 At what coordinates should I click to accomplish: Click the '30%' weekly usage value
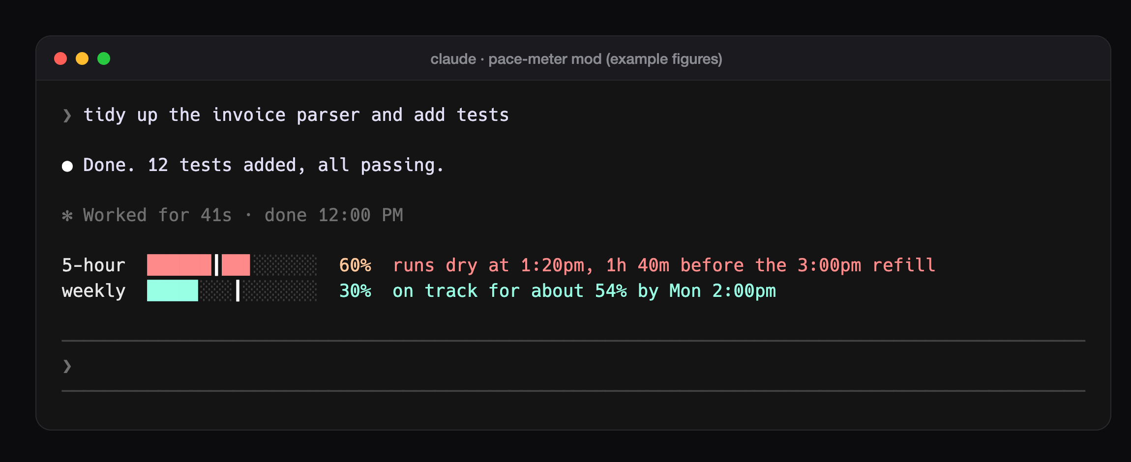pos(355,291)
